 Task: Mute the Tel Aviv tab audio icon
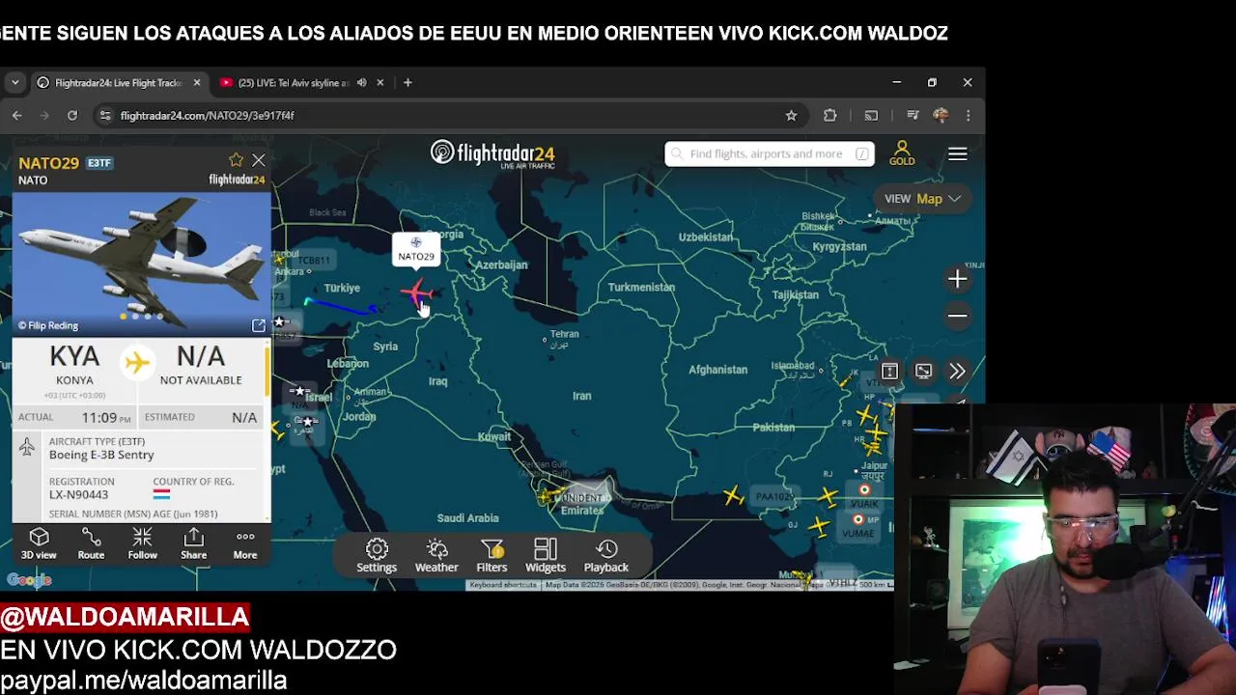(x=361, y=83)
